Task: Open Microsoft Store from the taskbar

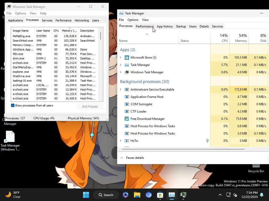Action: click(x=160, y=195)
